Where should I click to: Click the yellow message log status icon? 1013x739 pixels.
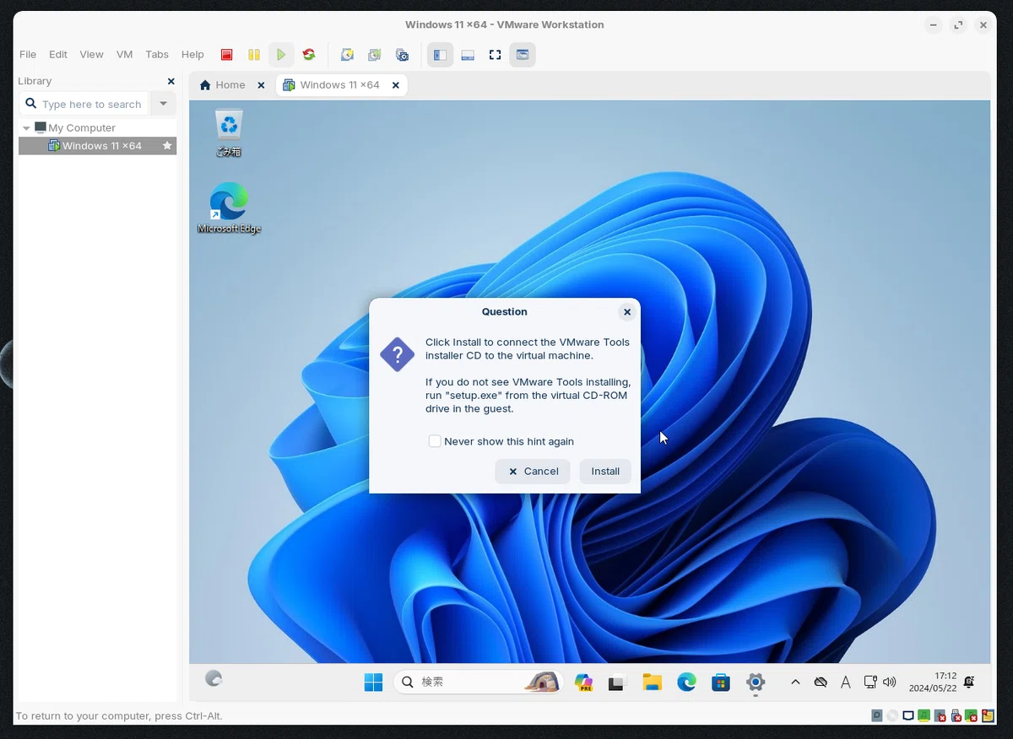click(x=987, y=715)
